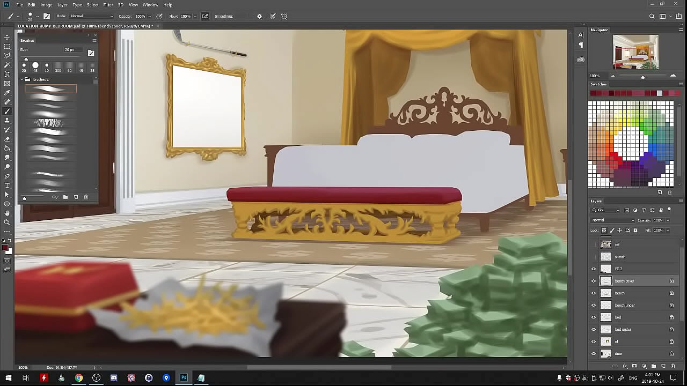Hide the bench cover layer
This screenshot has width=687, height=386.
(594, 281)
